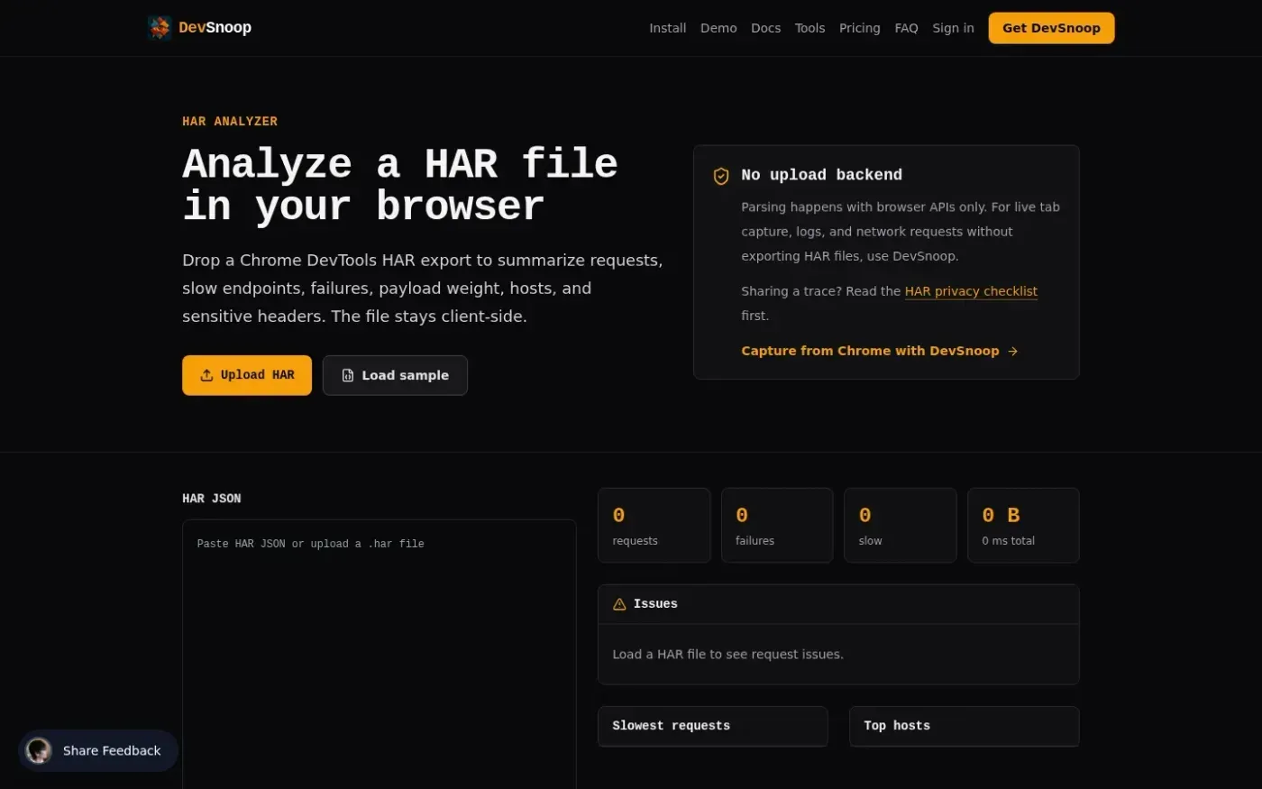1262x789 pixels.
Task: Click the Load sample button
Action: tap(395, 375)
